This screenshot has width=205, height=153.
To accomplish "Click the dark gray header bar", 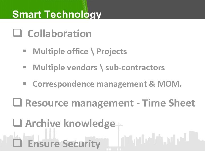I will 148,9.
